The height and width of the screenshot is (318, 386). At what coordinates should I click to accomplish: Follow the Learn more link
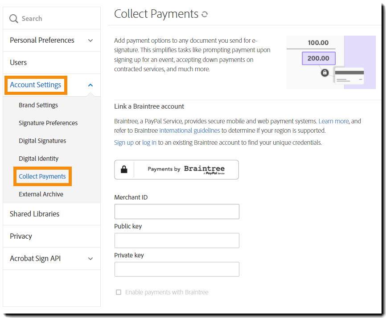[333, 121]
